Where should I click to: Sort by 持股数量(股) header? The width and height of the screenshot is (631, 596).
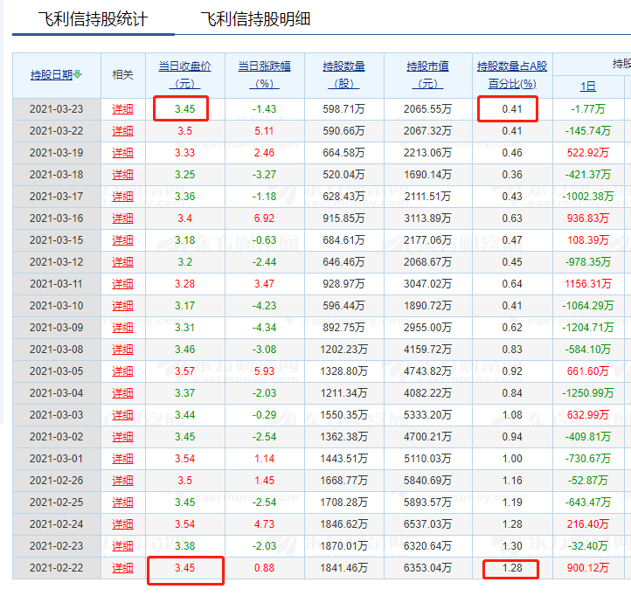click(x=344, y=75)
